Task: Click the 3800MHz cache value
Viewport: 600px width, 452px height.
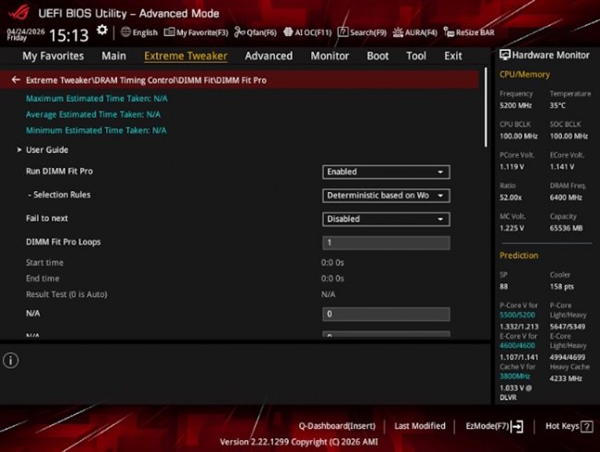Action: pos(515,376)
